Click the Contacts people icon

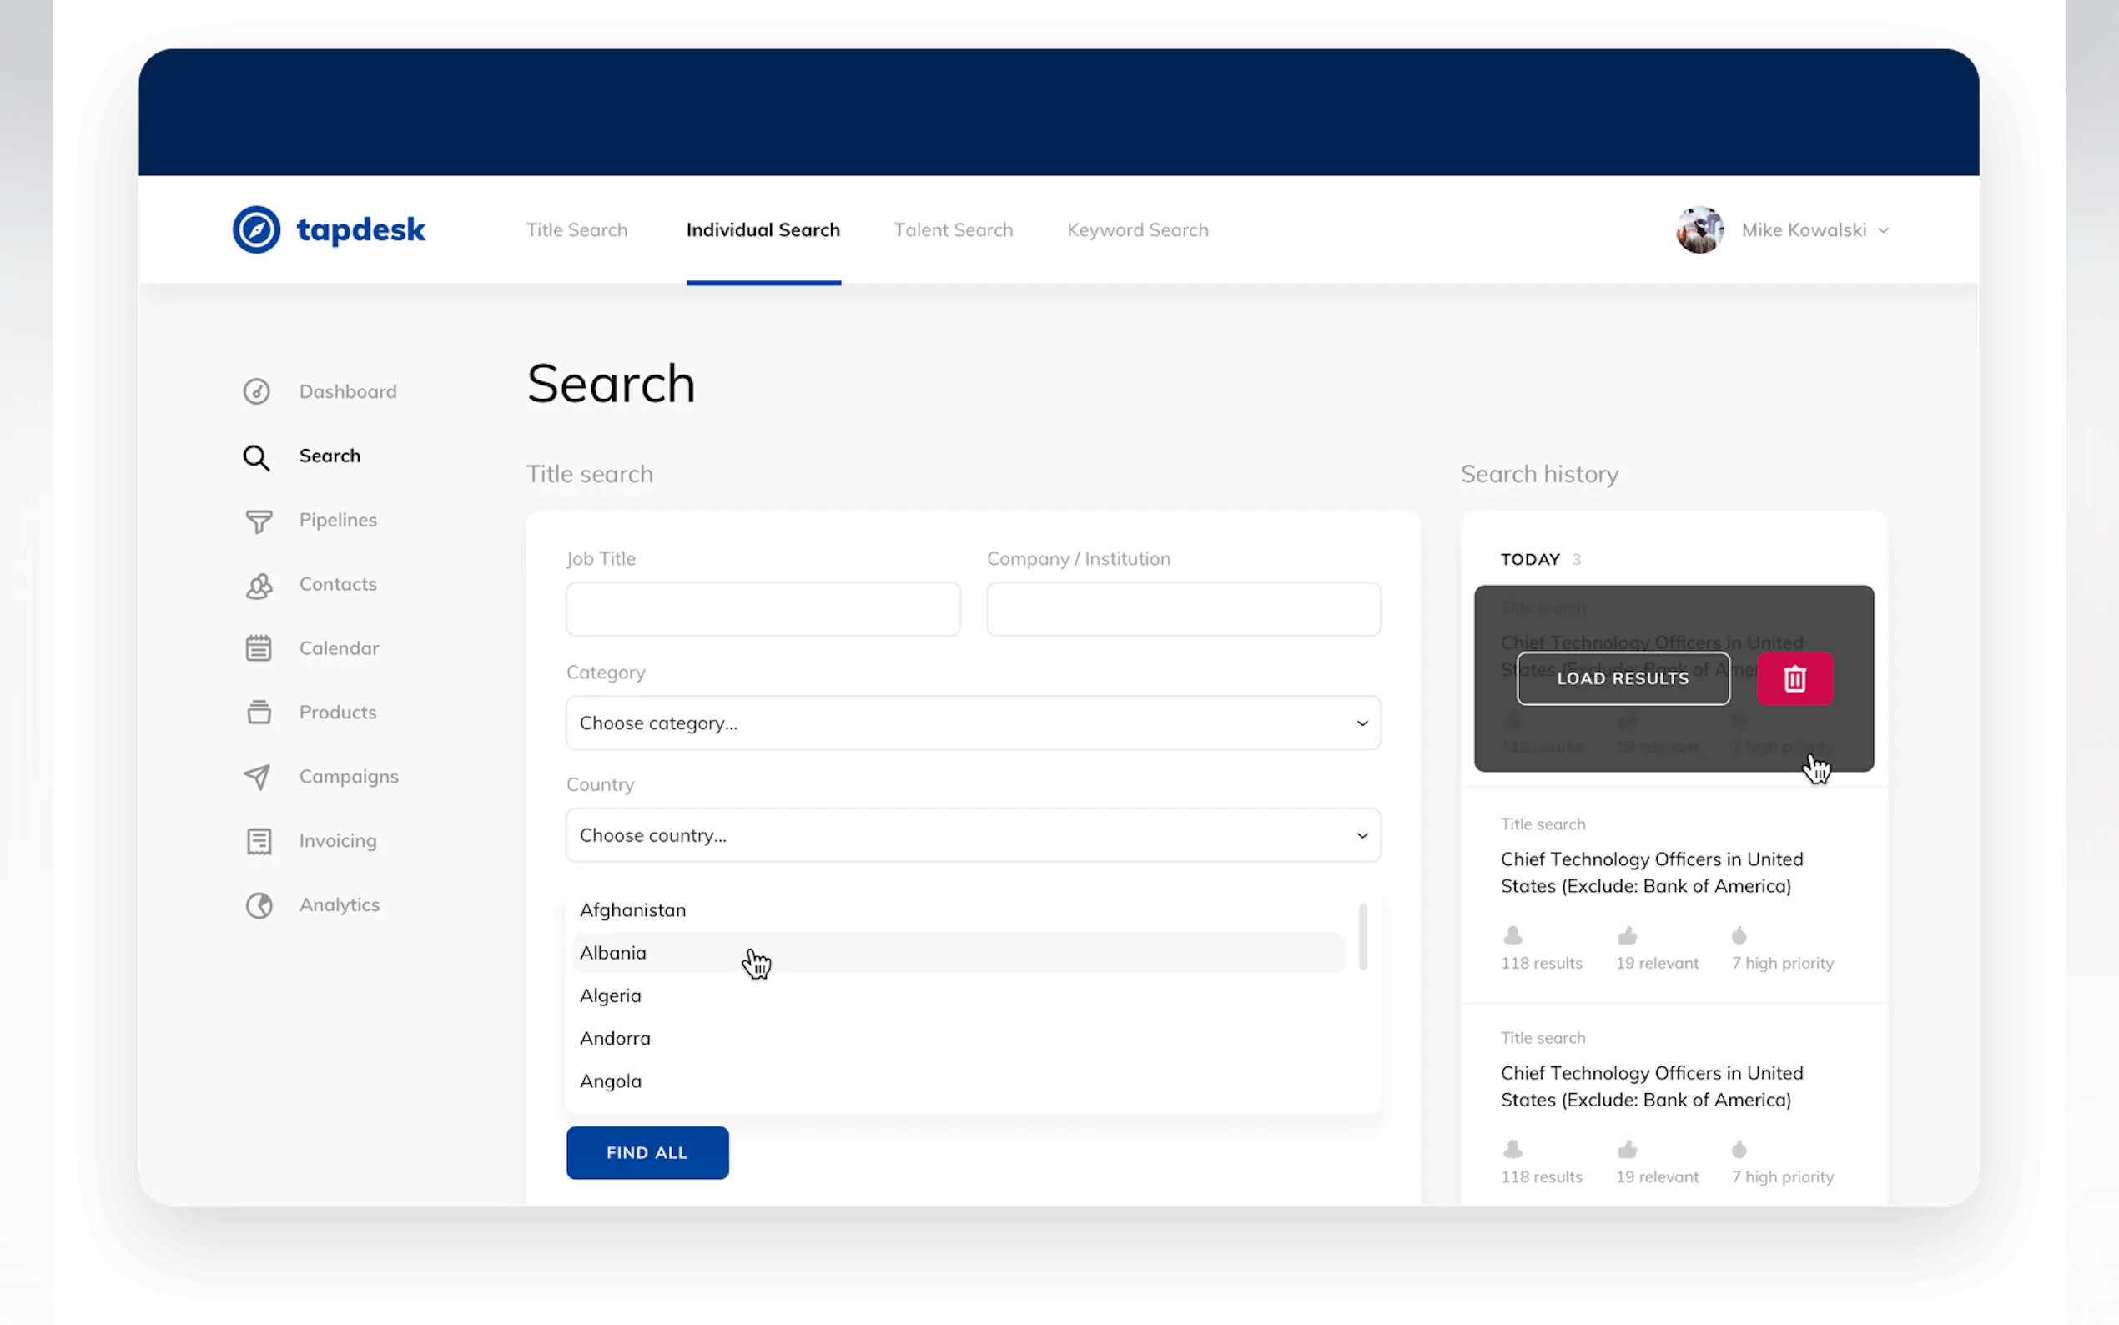coord(259,586)
